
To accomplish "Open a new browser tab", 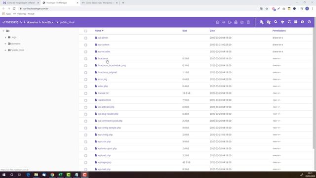I will coord(123,3).
